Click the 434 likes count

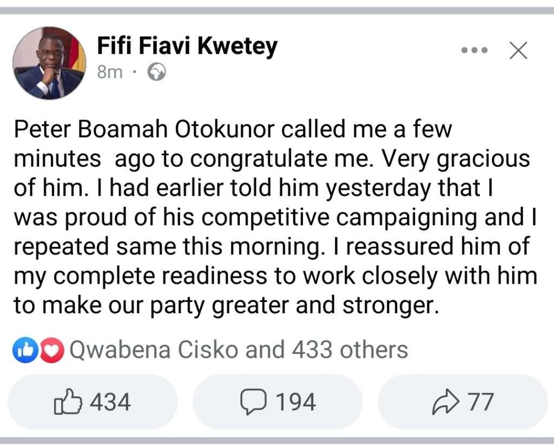coord(110,403)
